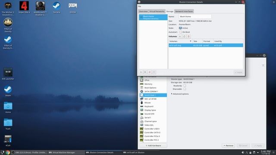Add a new volume with plus icon
Viewport: 276px width, 155px height.
pos(180,37)
